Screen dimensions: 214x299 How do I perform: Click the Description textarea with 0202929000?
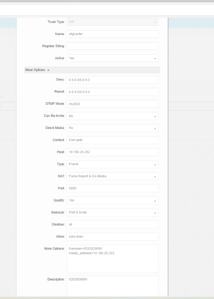112,286
